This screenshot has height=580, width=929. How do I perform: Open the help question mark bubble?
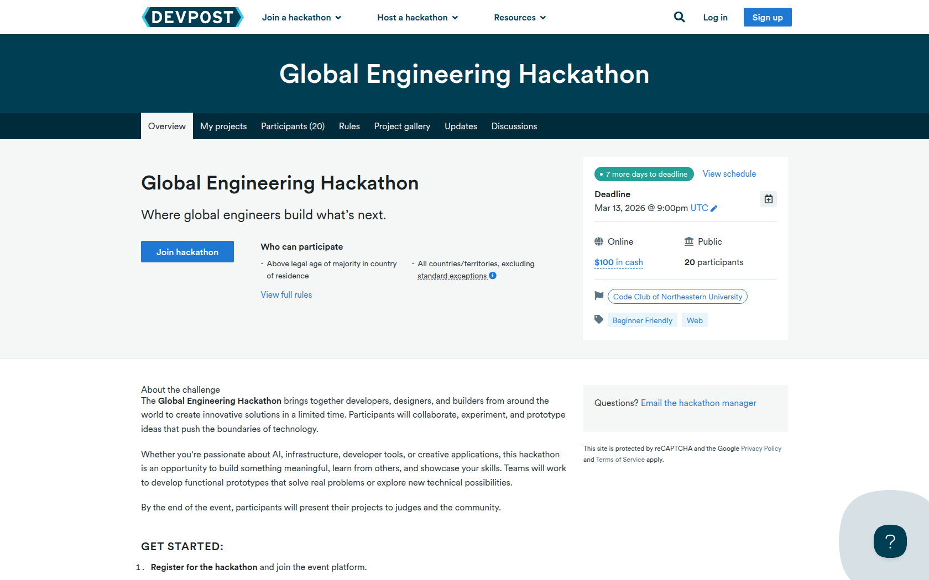[890, 541]
